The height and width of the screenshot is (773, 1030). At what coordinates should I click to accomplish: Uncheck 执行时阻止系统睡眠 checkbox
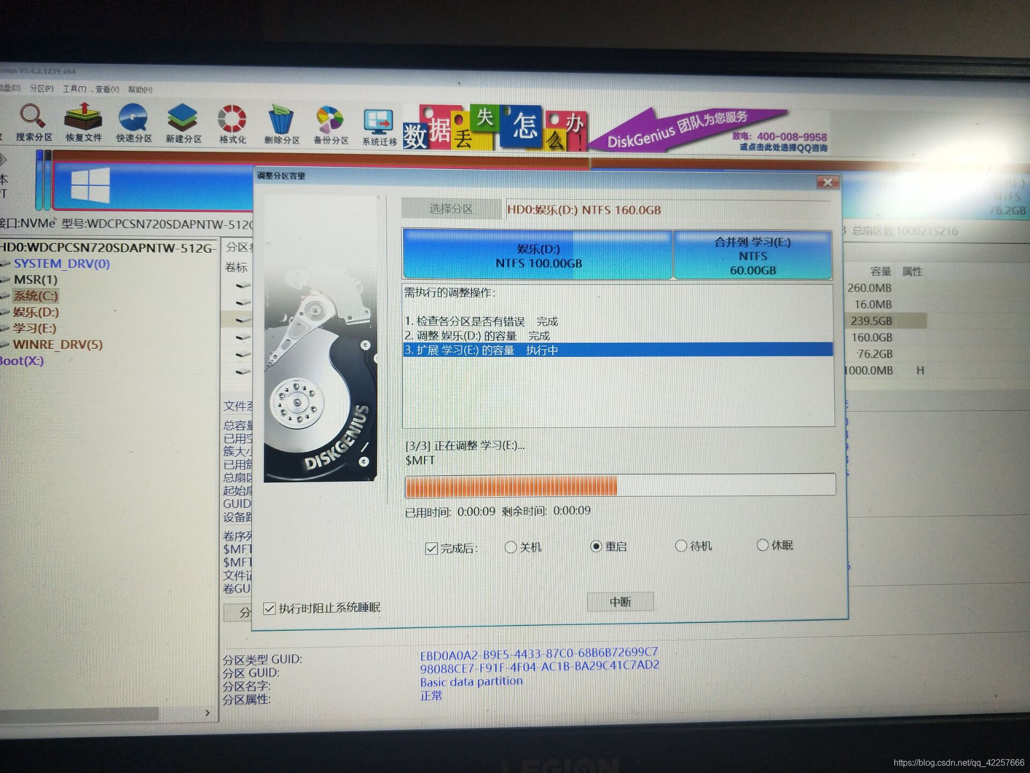click(270, 608)
